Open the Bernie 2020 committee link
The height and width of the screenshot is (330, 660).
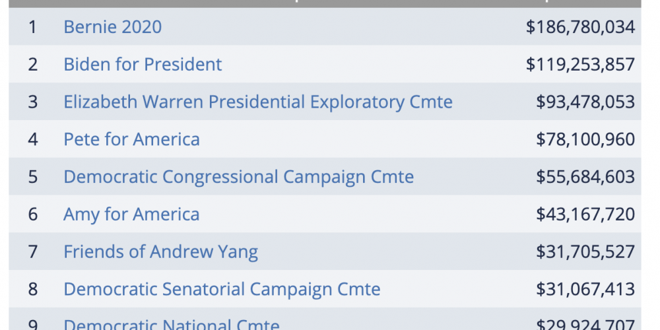[112, 27]
